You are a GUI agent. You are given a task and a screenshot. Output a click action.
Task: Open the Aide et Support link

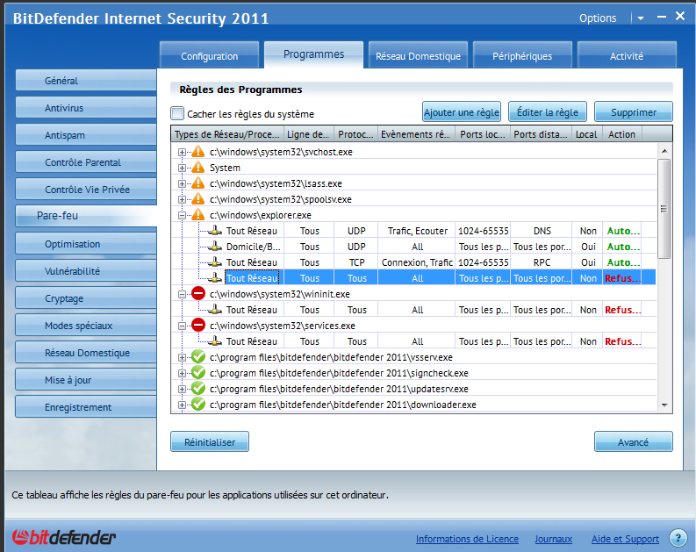625,539
